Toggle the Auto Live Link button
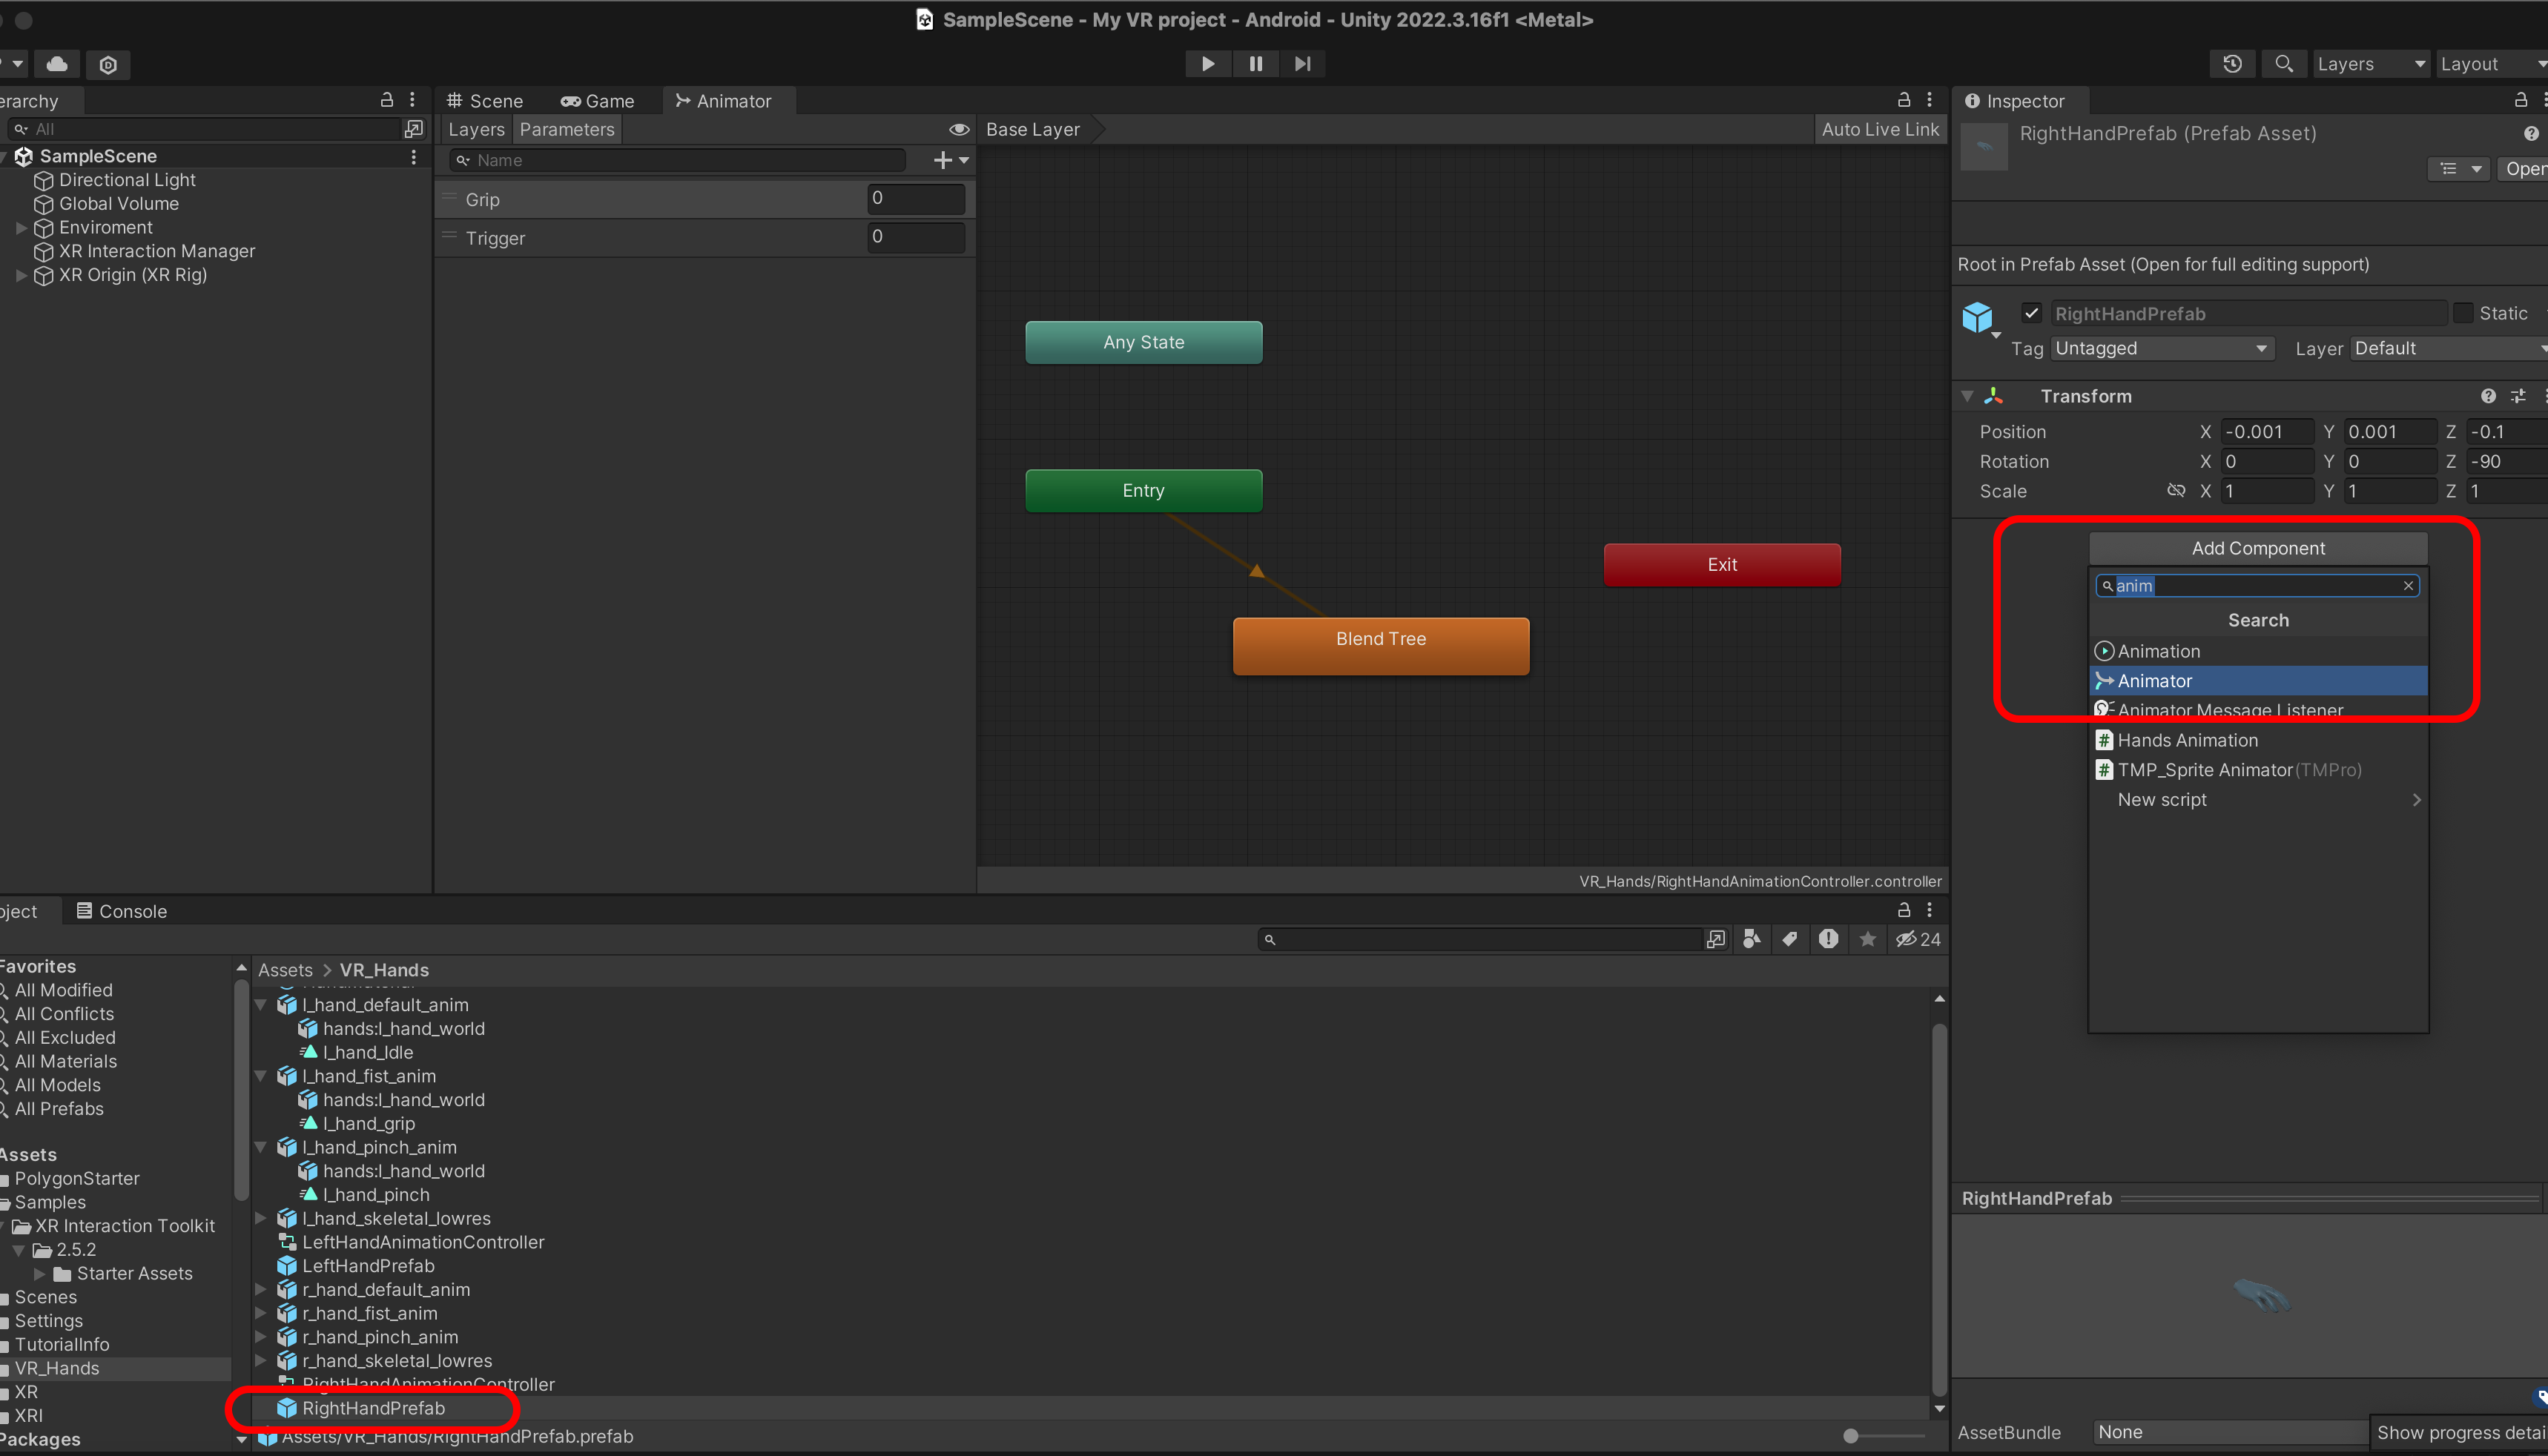Image resolution: width=2548 pixels, height=1456 pixels. point(1879,129)
